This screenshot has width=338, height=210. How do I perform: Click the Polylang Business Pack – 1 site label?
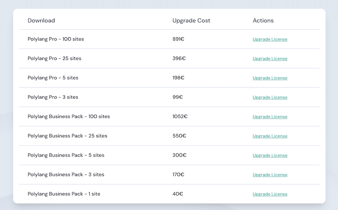pyautogui.click(x=64, y=194)
